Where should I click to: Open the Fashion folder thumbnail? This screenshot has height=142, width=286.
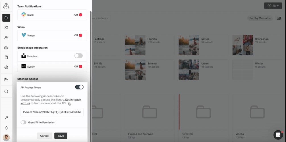(x=135, y=45)
